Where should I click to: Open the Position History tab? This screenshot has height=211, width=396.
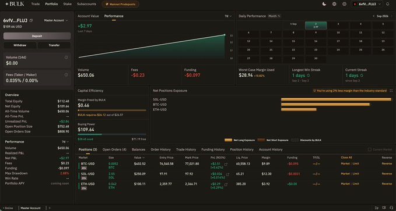(241, 149)
